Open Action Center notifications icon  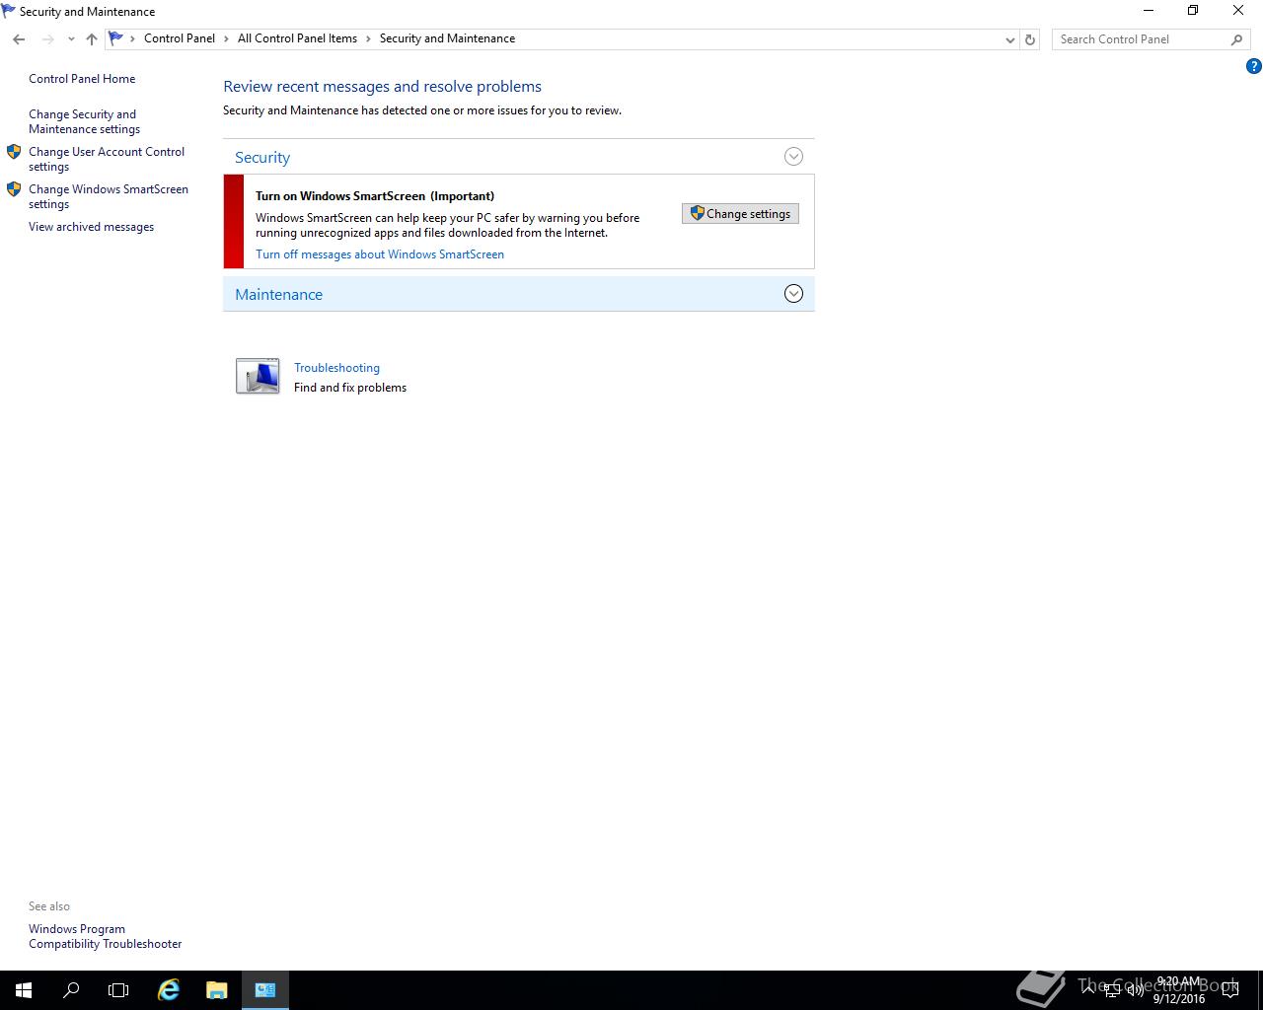tap(1230, 990)
